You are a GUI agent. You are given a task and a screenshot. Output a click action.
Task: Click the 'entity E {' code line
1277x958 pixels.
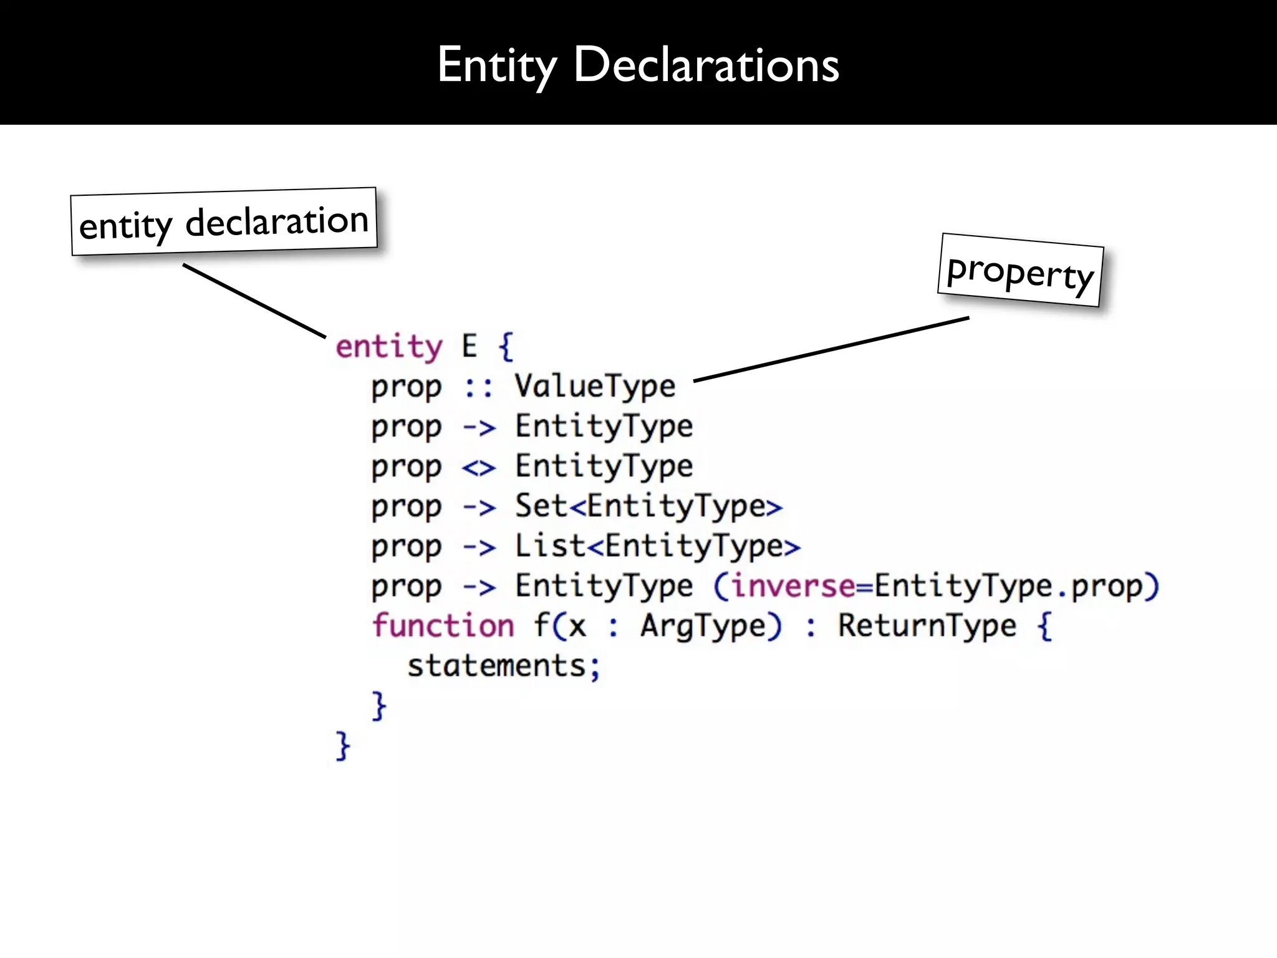click(425, 347)
